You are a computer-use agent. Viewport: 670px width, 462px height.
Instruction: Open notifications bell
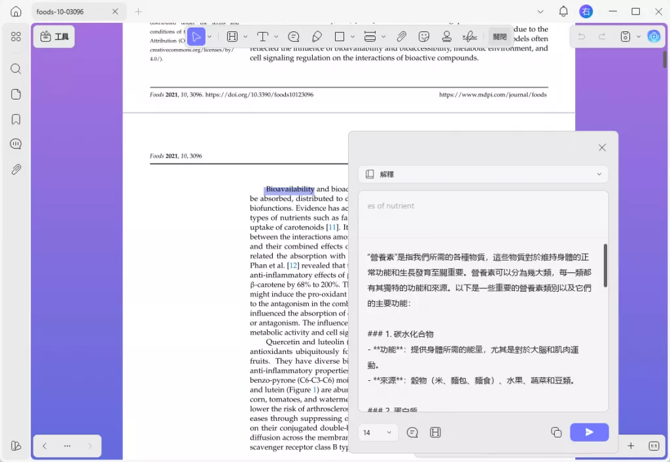coord(563,12)
